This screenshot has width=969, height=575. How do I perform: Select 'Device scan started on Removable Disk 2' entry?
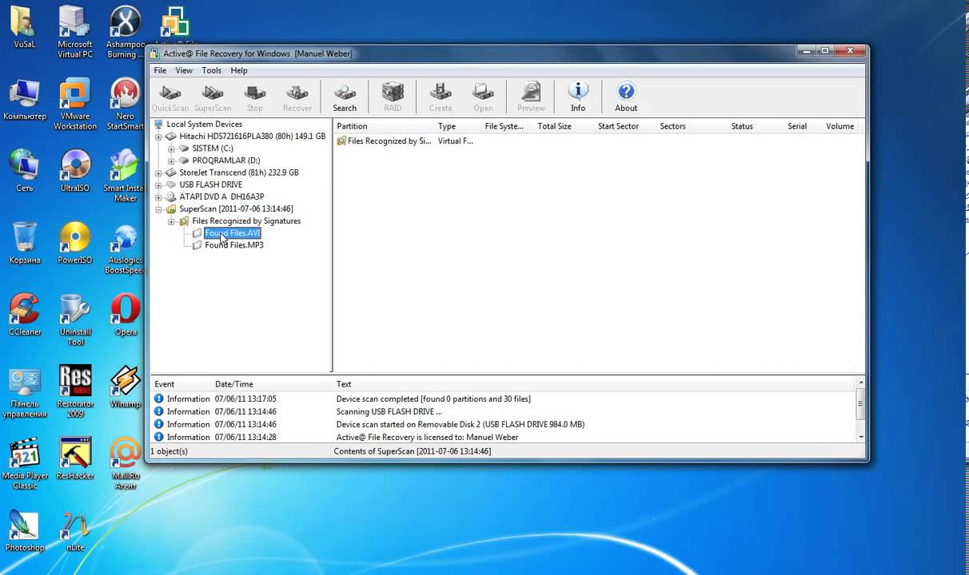pos(504,425)
